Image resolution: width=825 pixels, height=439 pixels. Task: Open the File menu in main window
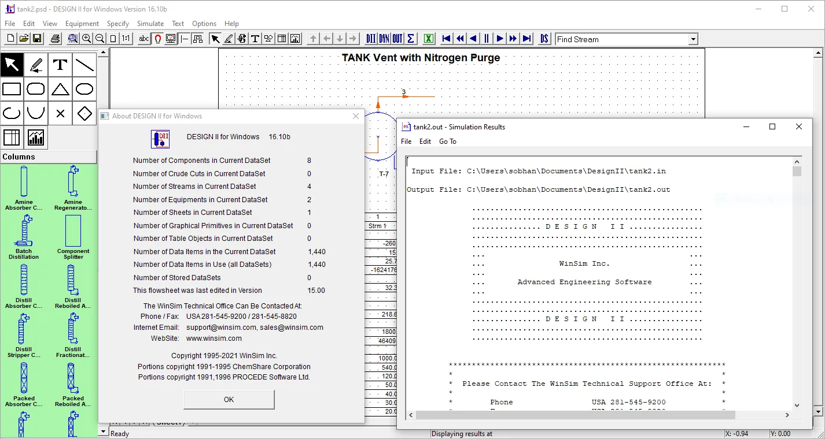(10, 24)
